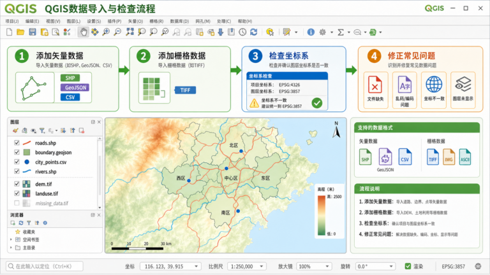
Task: Click the Pan Map to Selection icon
Action: pos(94,32)
